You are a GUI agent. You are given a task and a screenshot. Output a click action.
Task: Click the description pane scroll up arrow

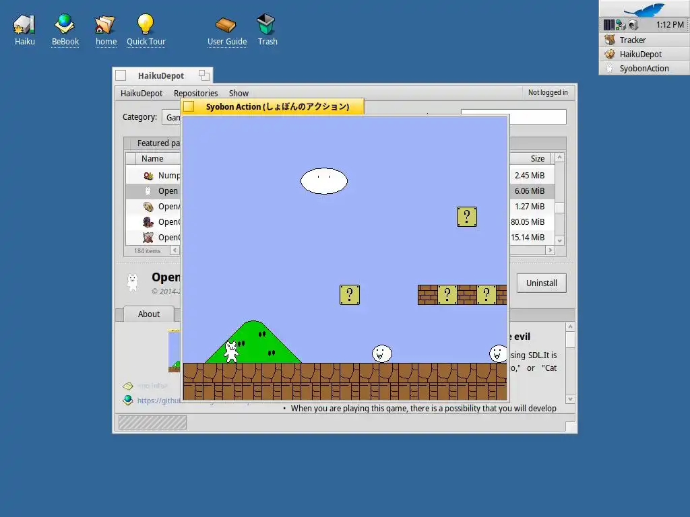tap(570, 326)
